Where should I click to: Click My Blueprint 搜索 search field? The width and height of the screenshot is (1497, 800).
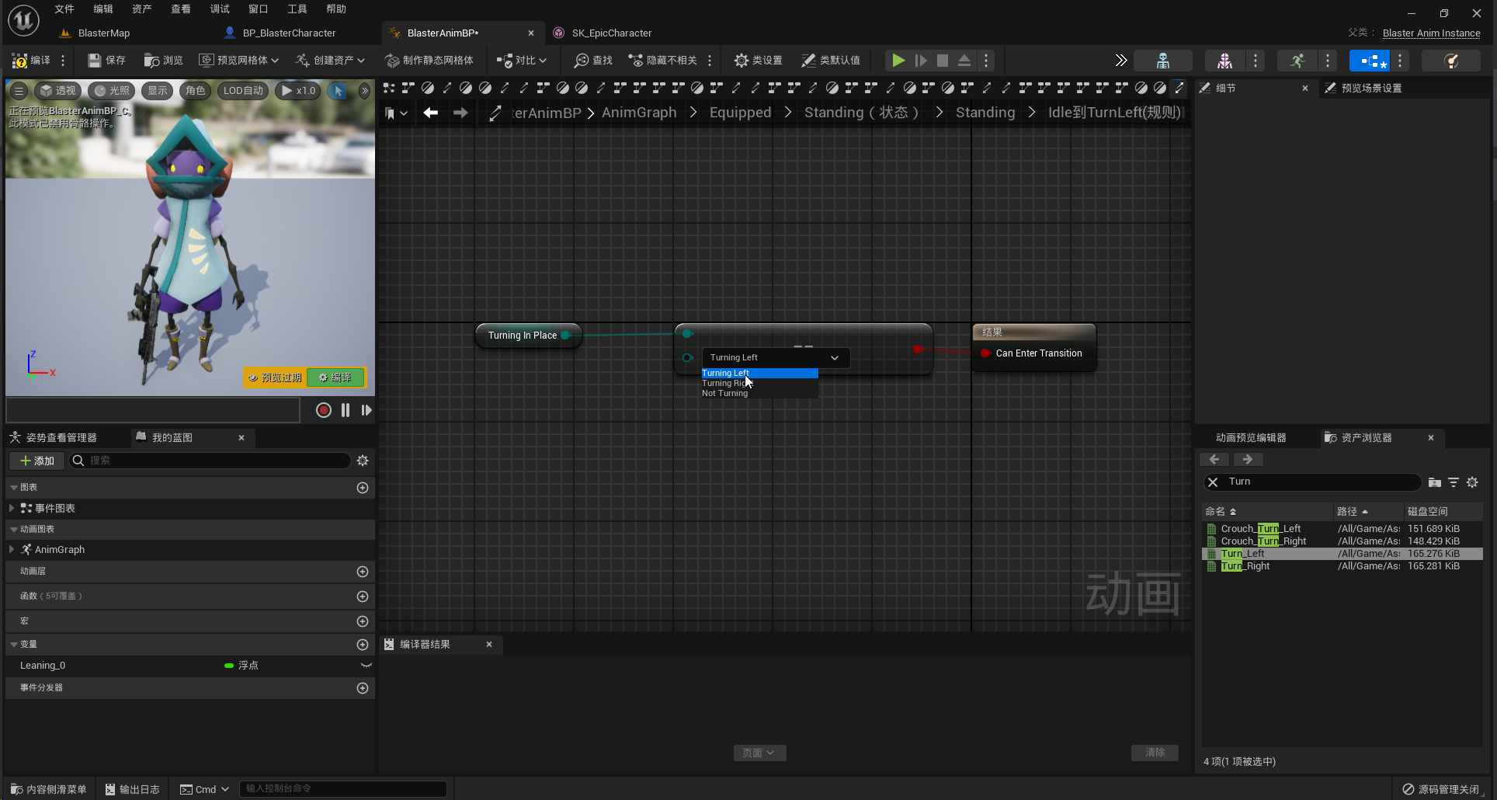[x=210, y=461]
